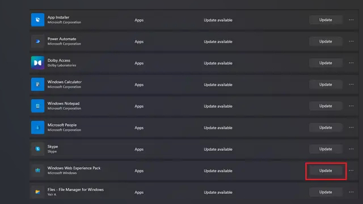Open the Files file manager folder icon
This screenshot has width=363, height=204.
(x=38, y=192)
